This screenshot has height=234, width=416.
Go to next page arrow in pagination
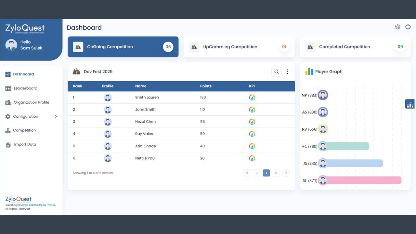click(x=276, y=173)
